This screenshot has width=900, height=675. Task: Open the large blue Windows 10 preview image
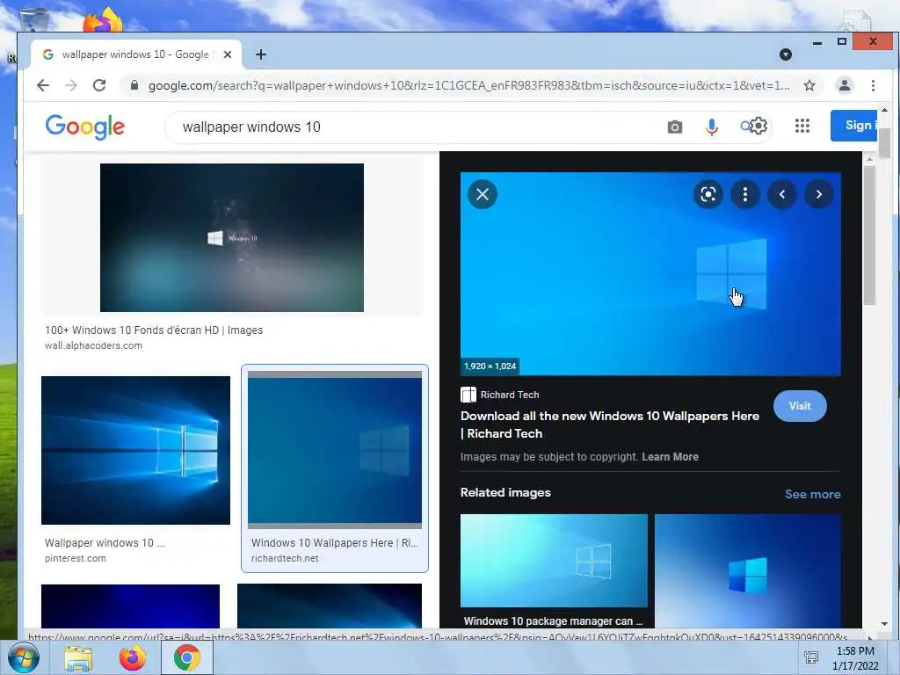(x=650, y=274)
